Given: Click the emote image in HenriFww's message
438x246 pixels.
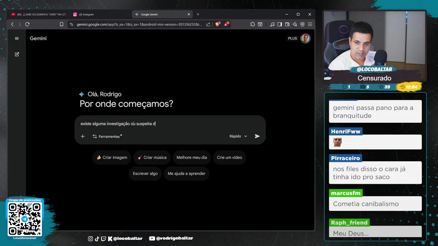Looking at the screenshot, I should pos(337,142).
